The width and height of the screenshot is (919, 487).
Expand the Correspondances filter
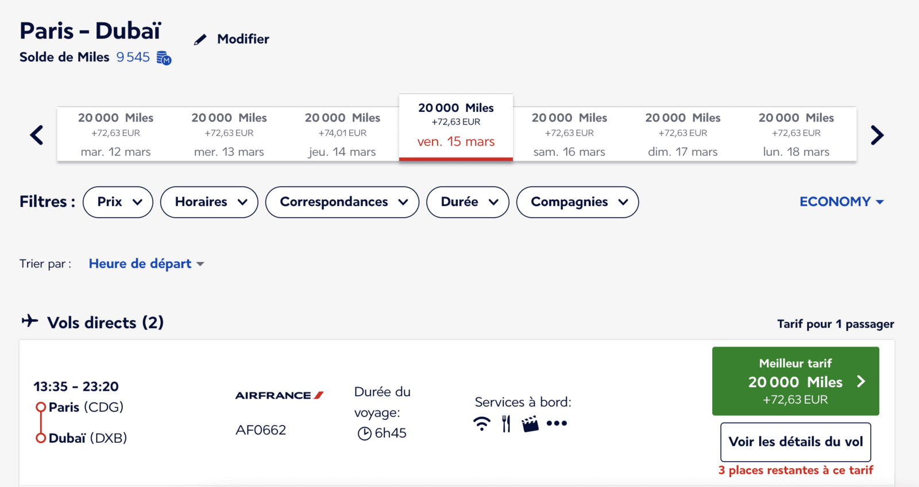click(x=342, y=202)
